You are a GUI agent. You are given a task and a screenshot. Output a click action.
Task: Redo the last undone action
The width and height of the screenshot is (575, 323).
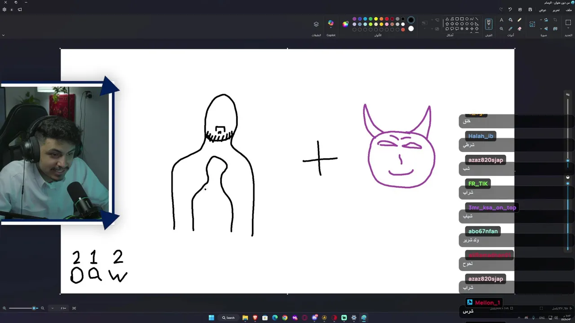pos(500,9)
